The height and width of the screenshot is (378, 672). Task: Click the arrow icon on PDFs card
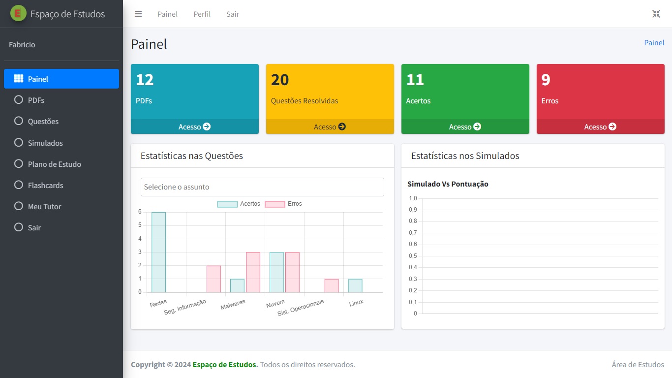pos(207,126)
